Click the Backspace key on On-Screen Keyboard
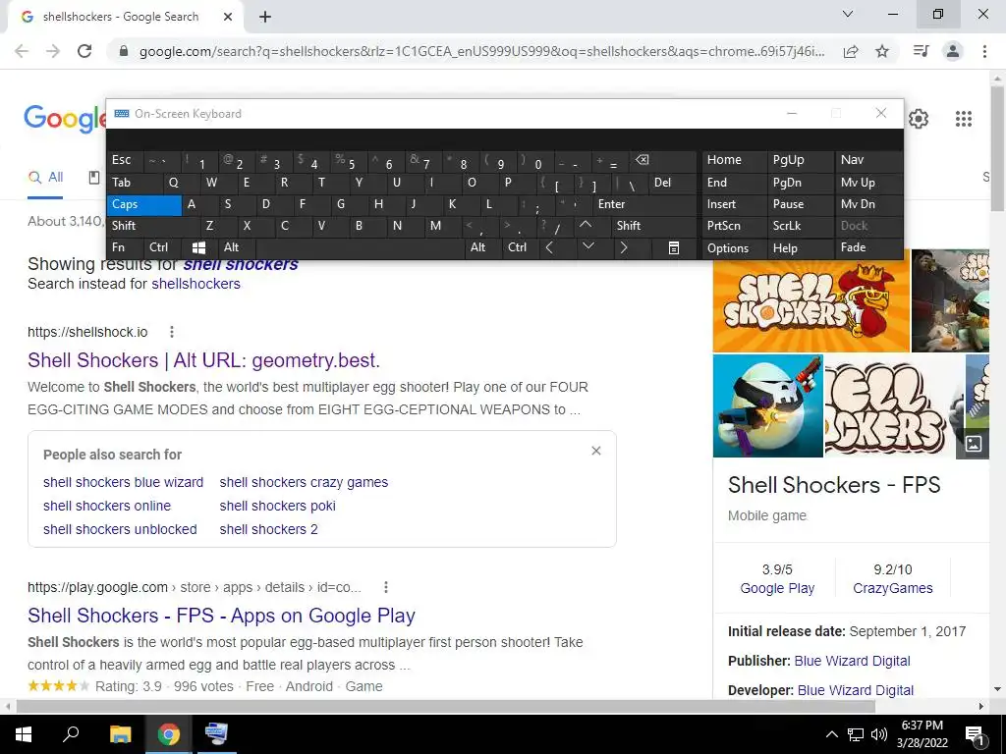1006x754 pixels. [x=663, y=160]
